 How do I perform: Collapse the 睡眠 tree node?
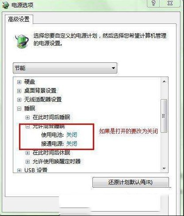click(x=19, y=108)
